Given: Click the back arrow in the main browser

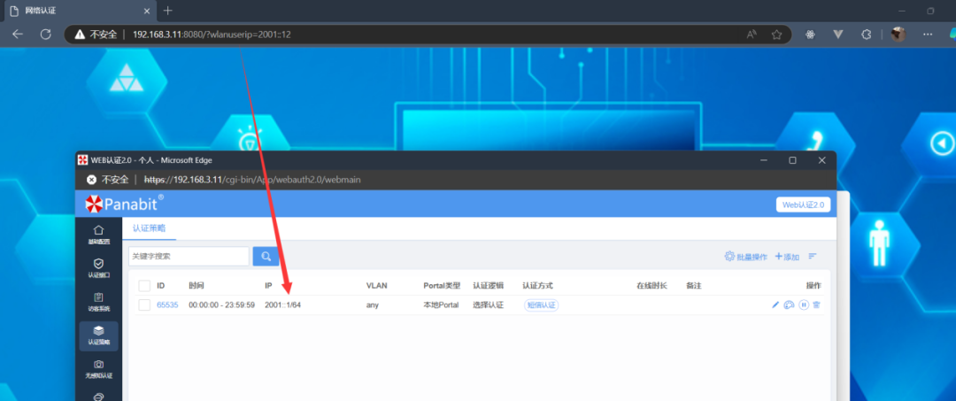Looking at the screenshot, I should click(18, 35).
